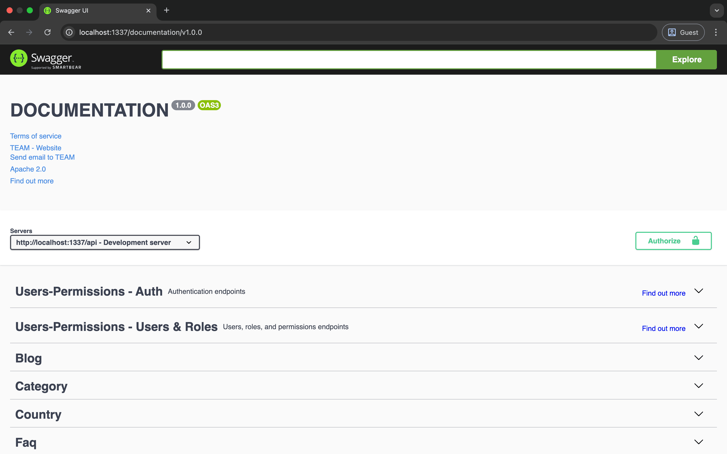727x454 pixels.
Task: Click the Blog tag heading
Action: [x=29, y=358]
